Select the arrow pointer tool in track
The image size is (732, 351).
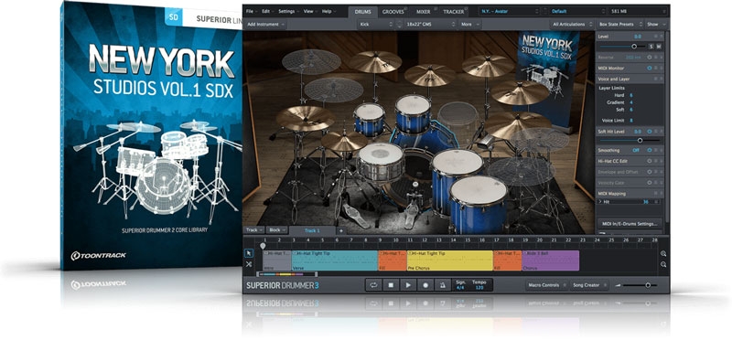[249, 253]
